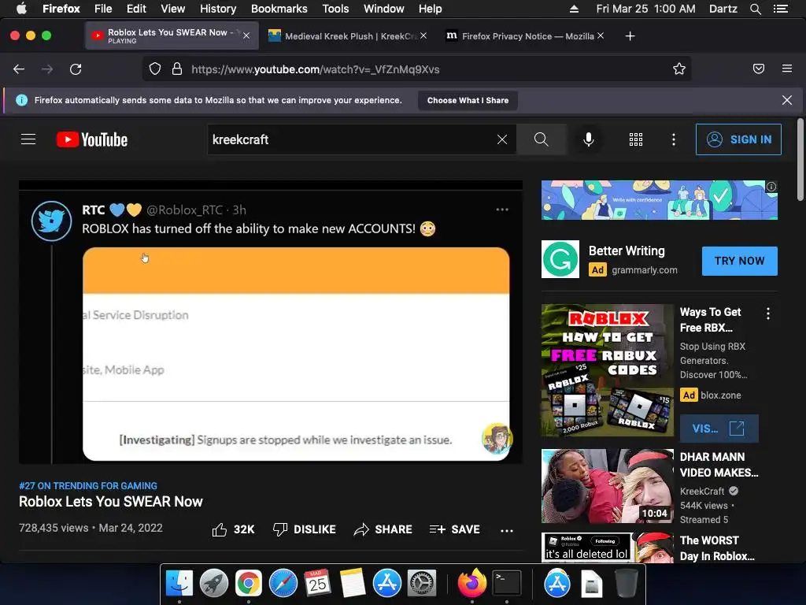806x605 pixels.
Task: Click the video player showing the RTC tweet
Action: [271, 322]
